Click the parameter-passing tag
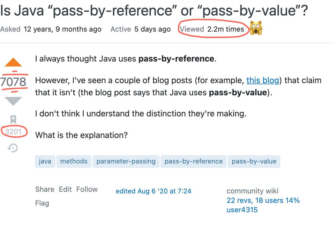 pyautogui.click(x=126, y=162)
